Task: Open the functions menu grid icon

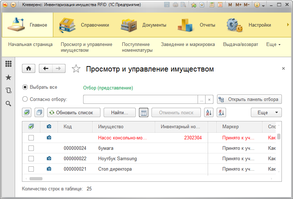Action: (8, 64)
